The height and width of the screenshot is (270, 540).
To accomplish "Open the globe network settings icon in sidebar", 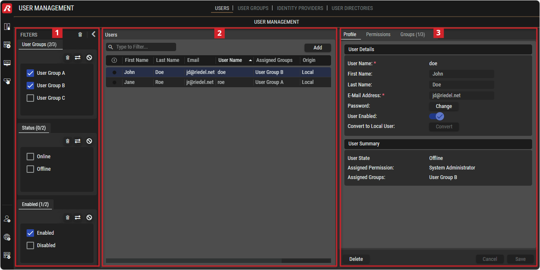I will tap(7, 237).
